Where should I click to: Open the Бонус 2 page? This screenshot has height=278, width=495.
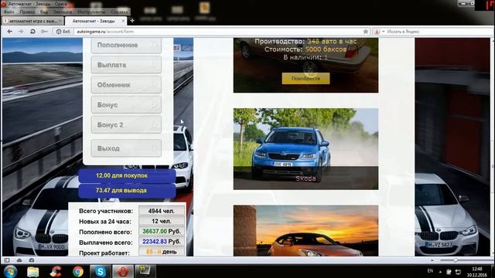click(126, 124)
